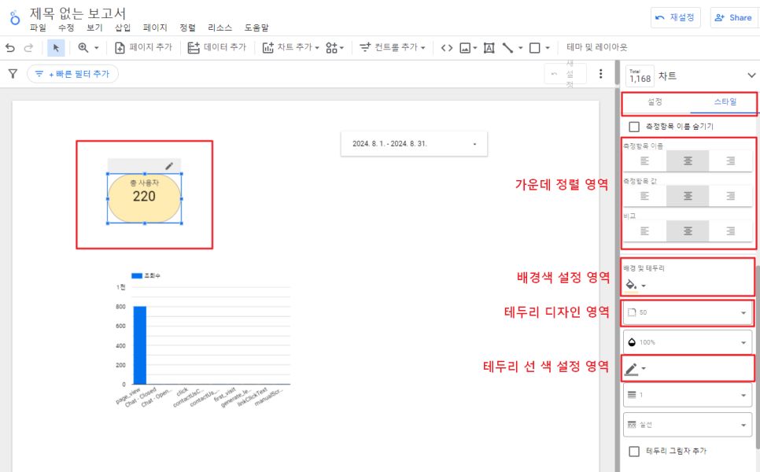Click the 재설정 reset button
Image resolution: width=760 pixels, height=472 pixels.
675,17
